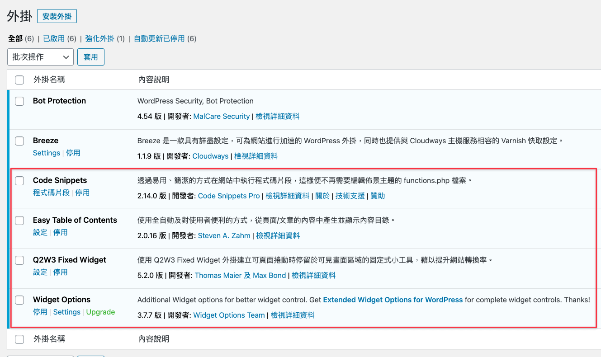Open Code Snippets 贊助 link
Viewport: 601px width, 357px height.
tap(378, 196)
